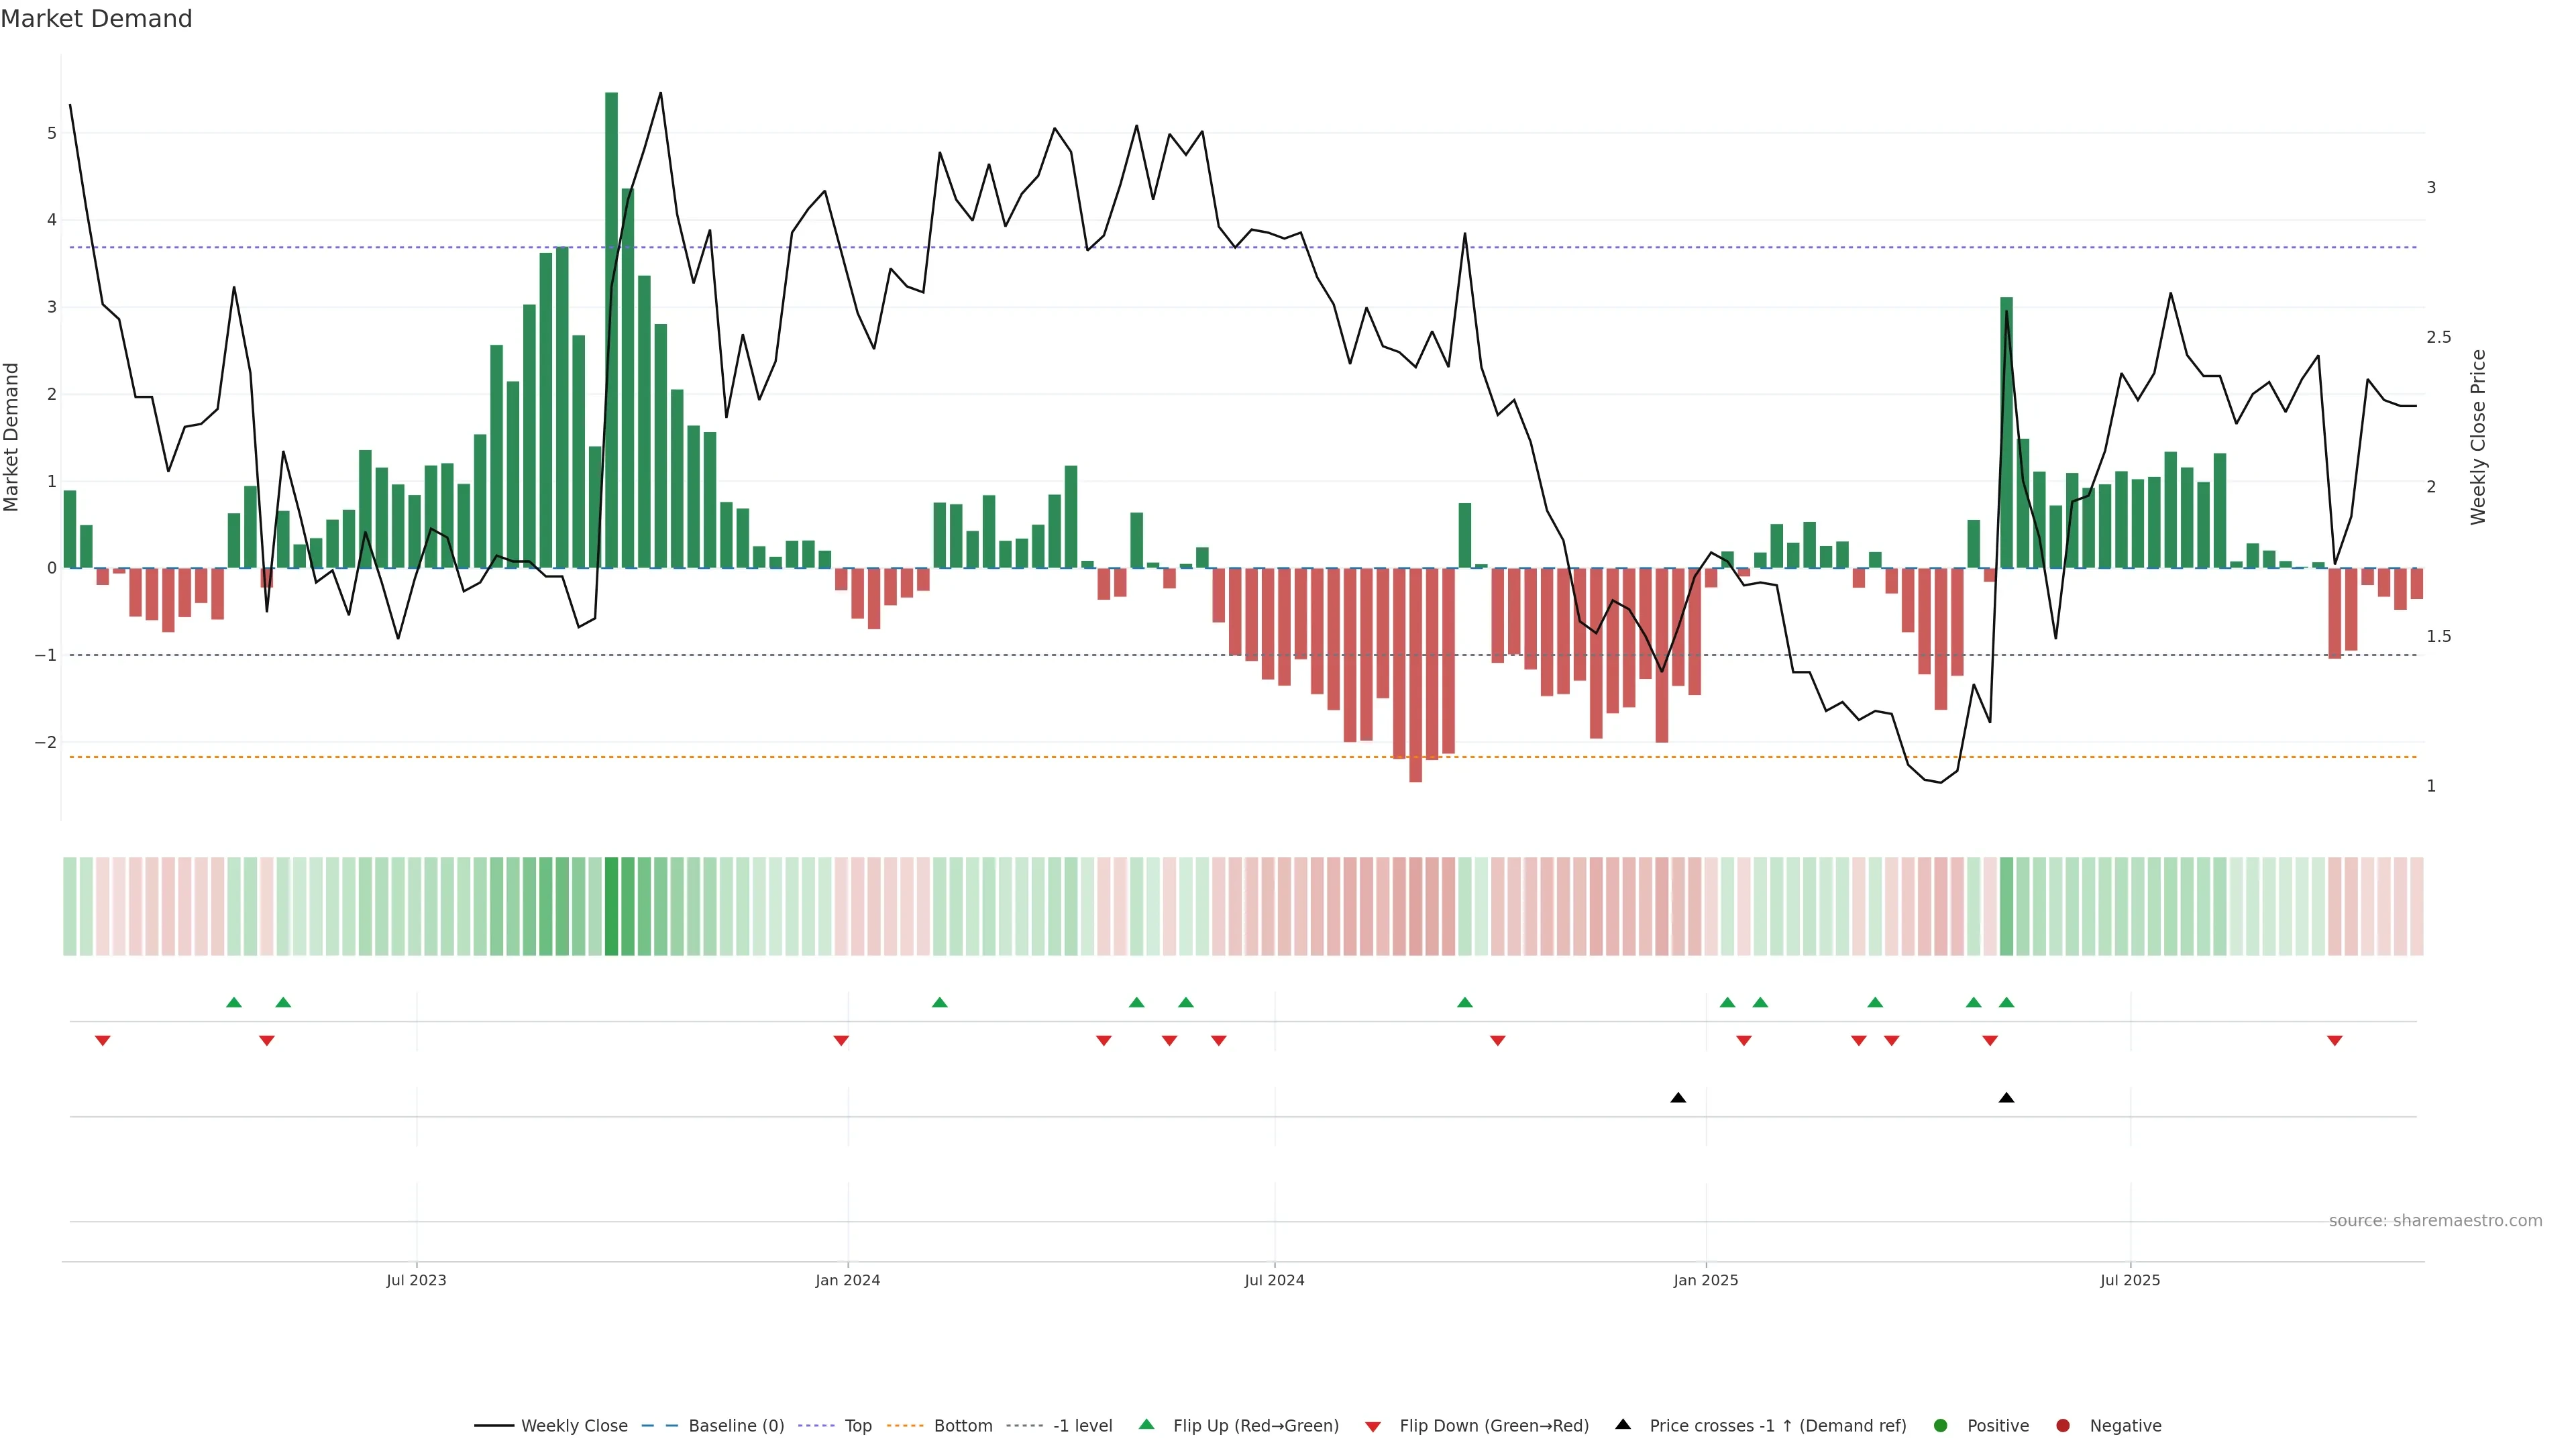The image size is (2576, 1449).
Task: Click the Market Demand chart title
Action: [x=96, y=19]
